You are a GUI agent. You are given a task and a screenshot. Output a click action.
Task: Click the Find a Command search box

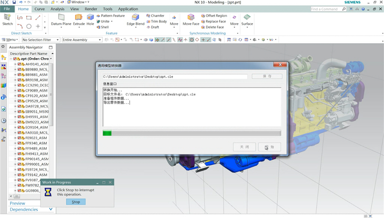point(328,9)
